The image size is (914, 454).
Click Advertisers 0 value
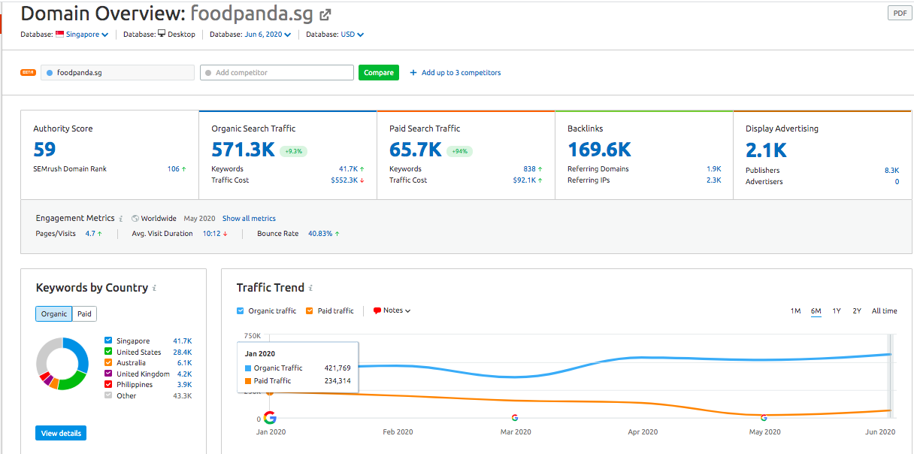tap(897, 182)
